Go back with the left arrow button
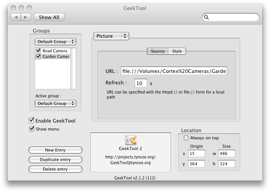Screen dimensions: 270x192 16,17
